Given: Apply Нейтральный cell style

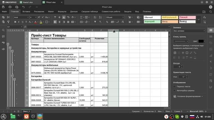Looking at the screenshot, I should click(170, 17).
